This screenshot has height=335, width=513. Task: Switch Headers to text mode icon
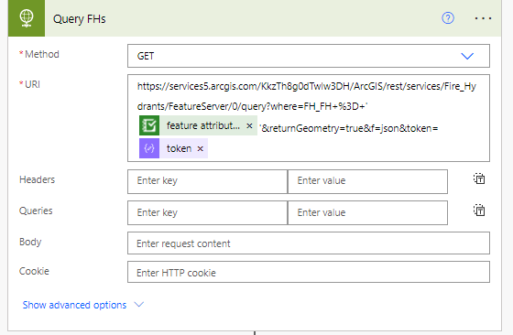(x=479, y=178)
